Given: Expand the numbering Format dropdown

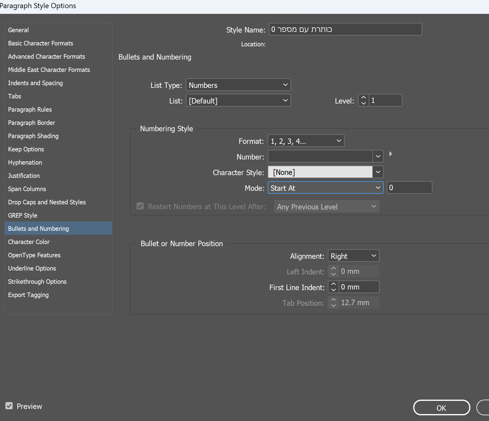Looking at the screenshot, I should coord(306,141).
